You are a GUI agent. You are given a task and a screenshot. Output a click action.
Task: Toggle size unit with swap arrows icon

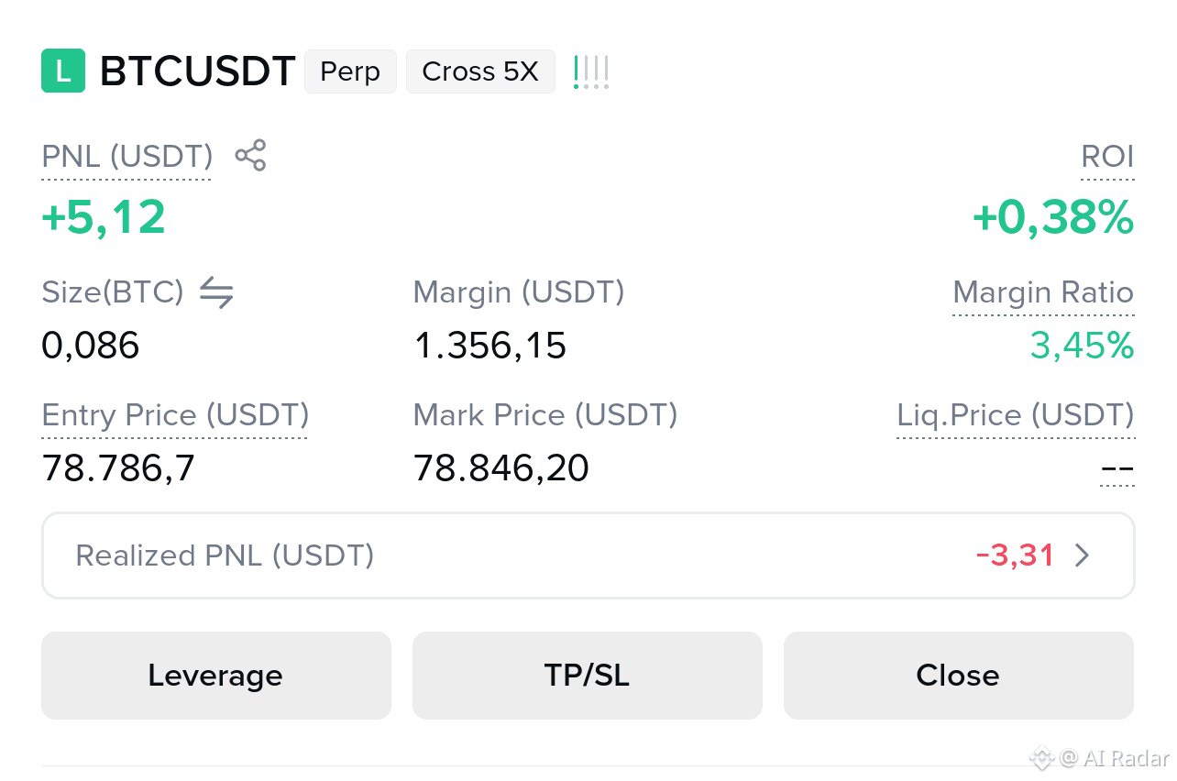pyautogui.click(x=216, y=292)
